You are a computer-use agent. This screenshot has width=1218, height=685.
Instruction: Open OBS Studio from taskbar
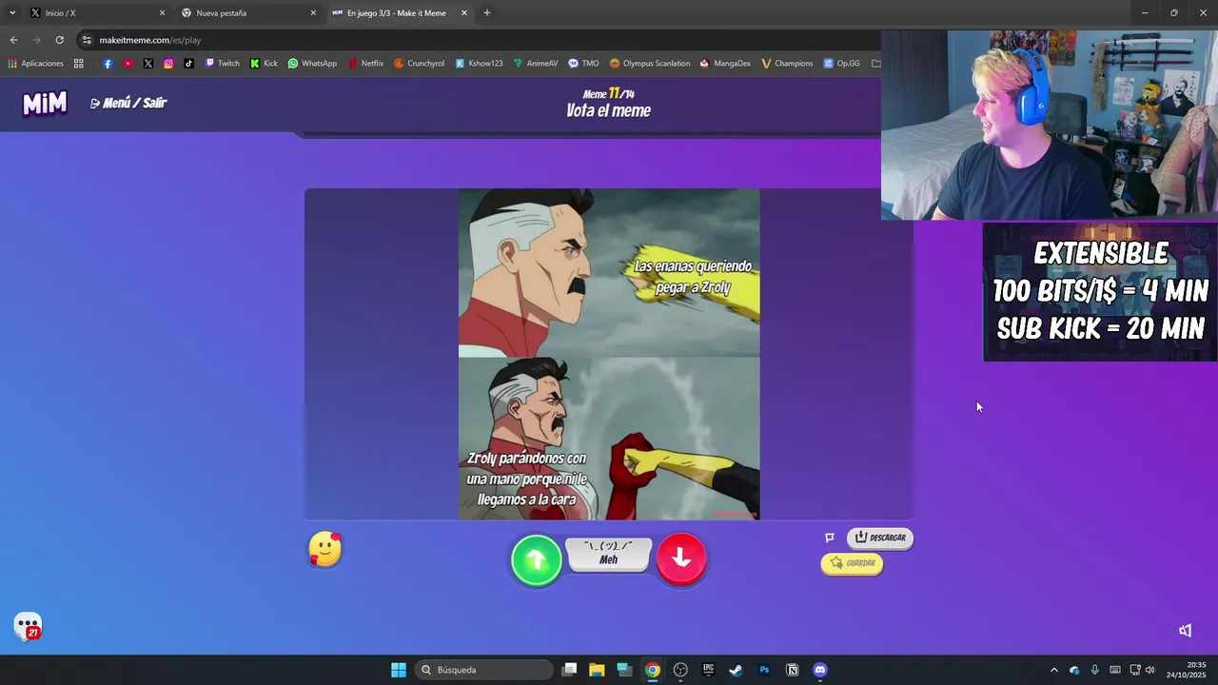click(680, 670)
